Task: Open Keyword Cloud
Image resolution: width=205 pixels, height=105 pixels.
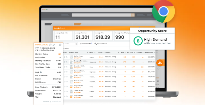Action: tap(101, 44)
